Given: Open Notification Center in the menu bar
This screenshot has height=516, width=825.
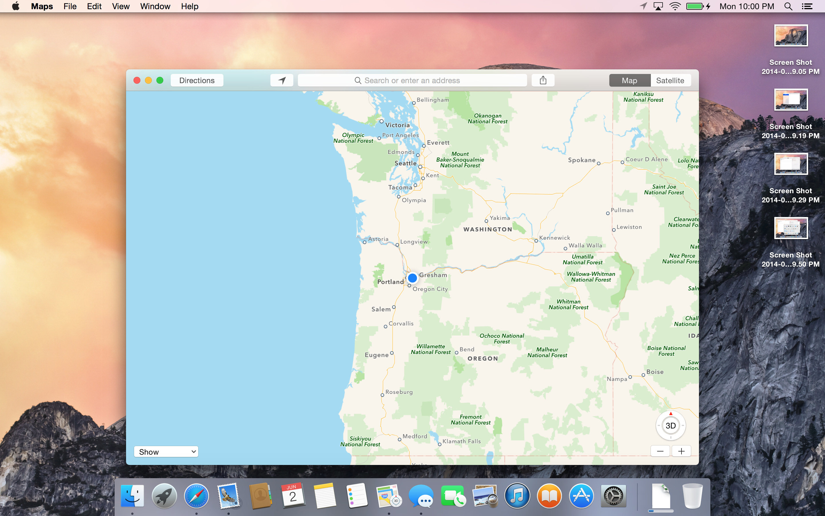Looking at the screenshot, I should click(x=807, y=6).
